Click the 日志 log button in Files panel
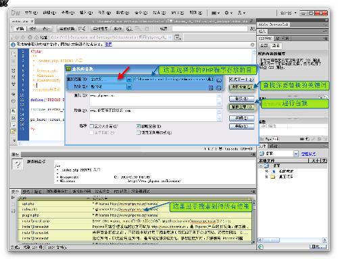Screen dimensions: 338x259 click(x=318, y=247)
